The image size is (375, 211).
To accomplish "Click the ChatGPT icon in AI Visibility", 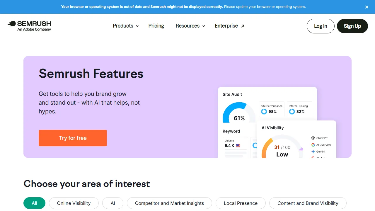I will point(313,138).
